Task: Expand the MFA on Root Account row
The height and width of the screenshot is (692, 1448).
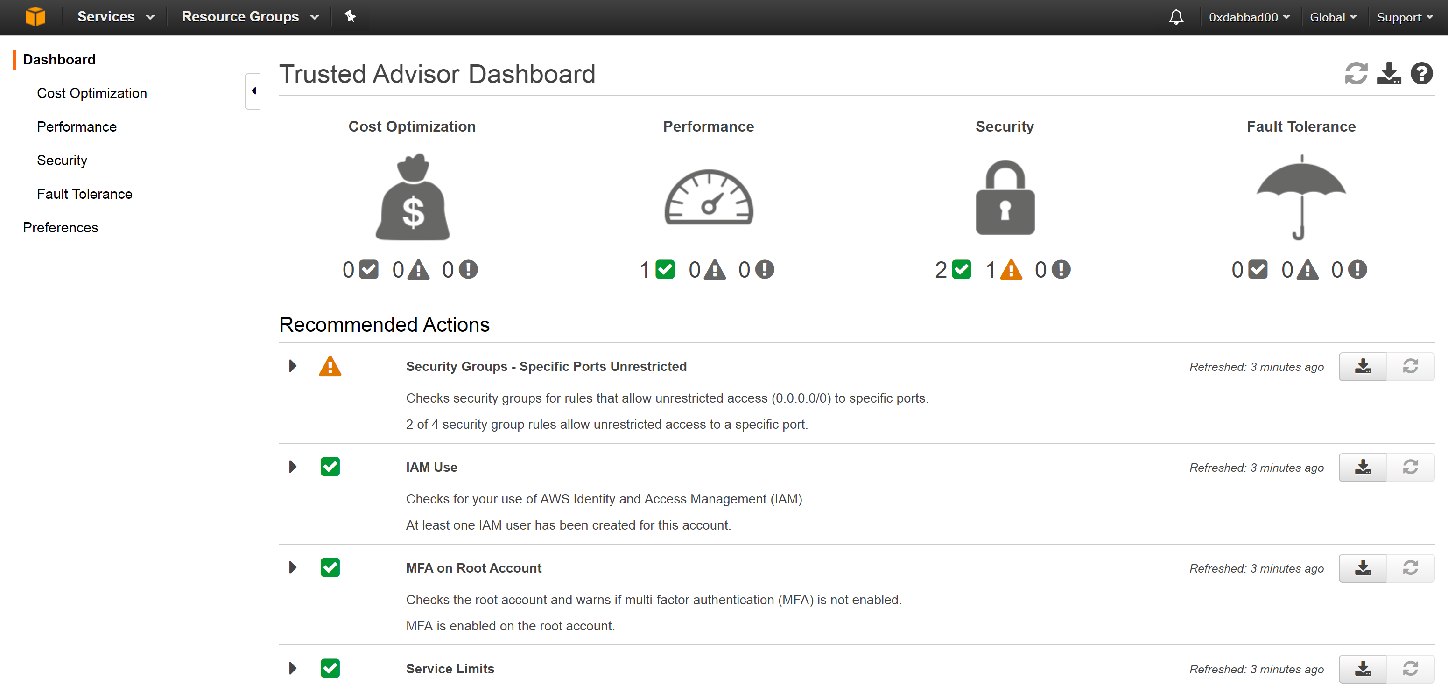Action: coord(292,567)
